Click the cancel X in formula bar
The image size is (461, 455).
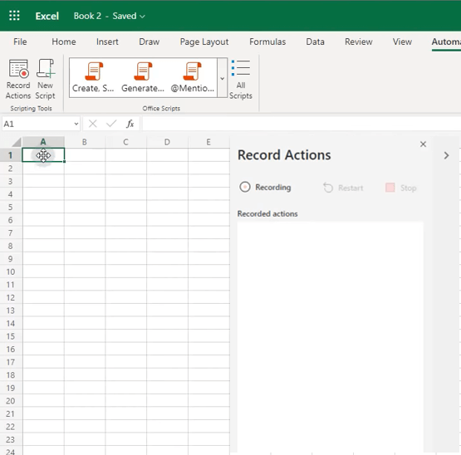coord(92,124)
